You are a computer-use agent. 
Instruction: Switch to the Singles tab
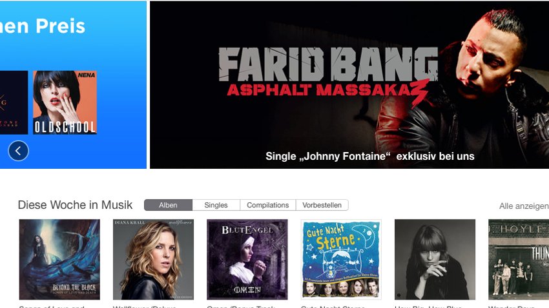pos(216,205)
